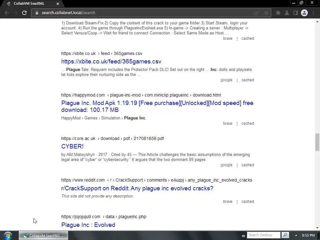Select the CollabVM SearXNG tab
The height and width of the screenshot is (240, 320).
[x=32, y=4]
